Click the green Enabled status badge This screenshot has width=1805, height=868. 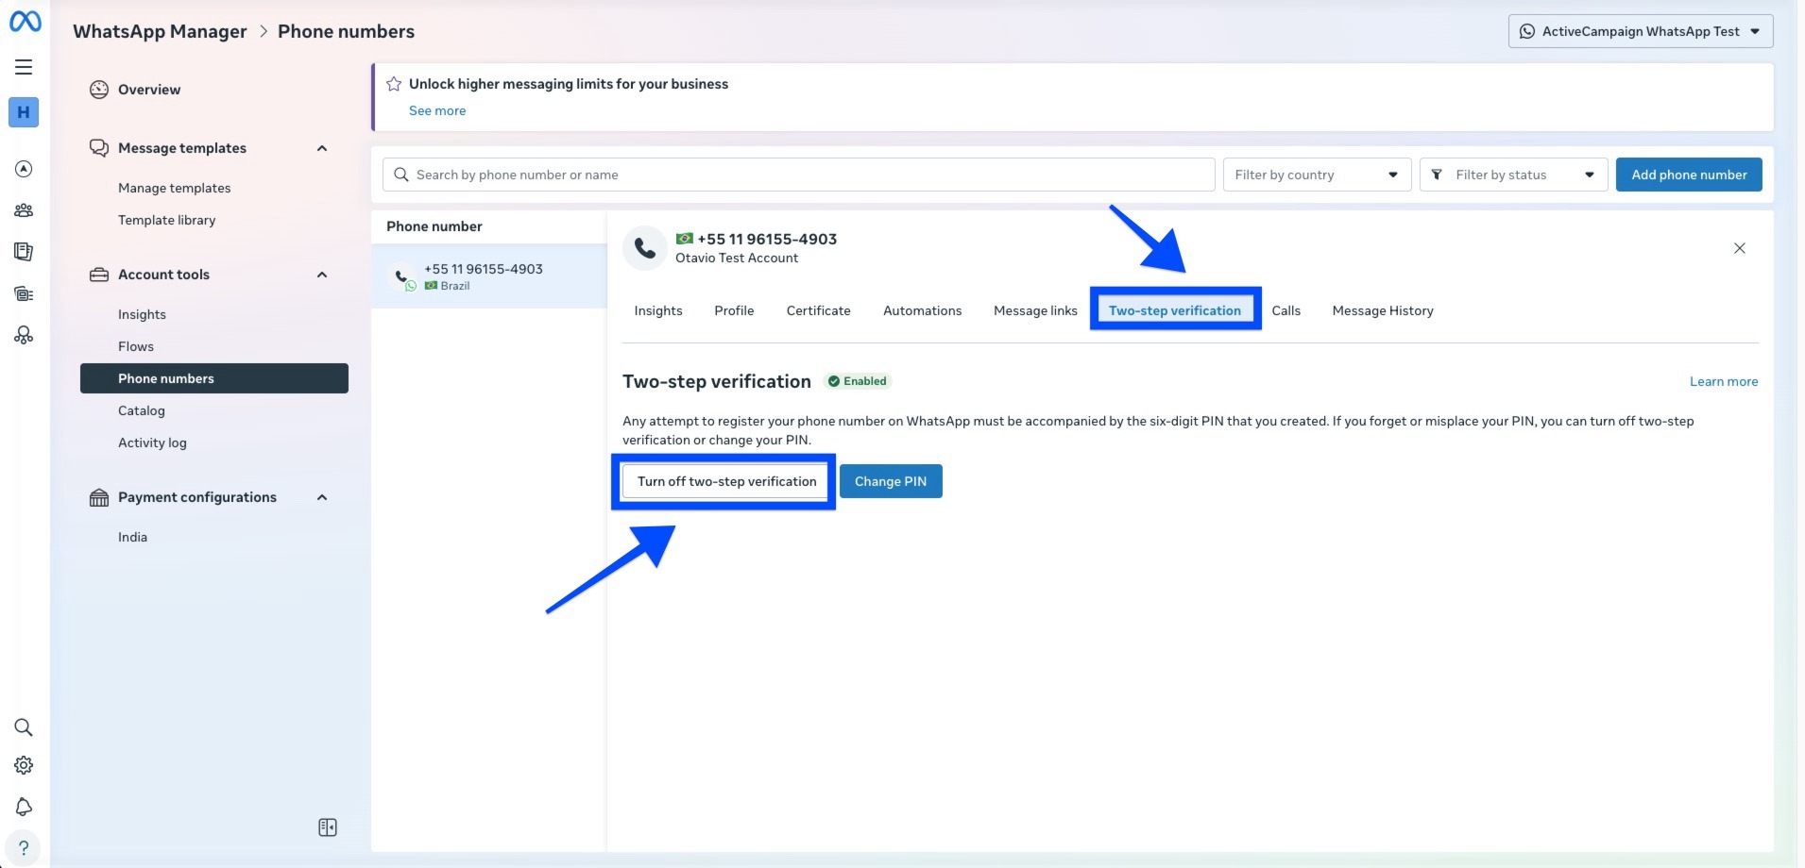coord(858,381)
